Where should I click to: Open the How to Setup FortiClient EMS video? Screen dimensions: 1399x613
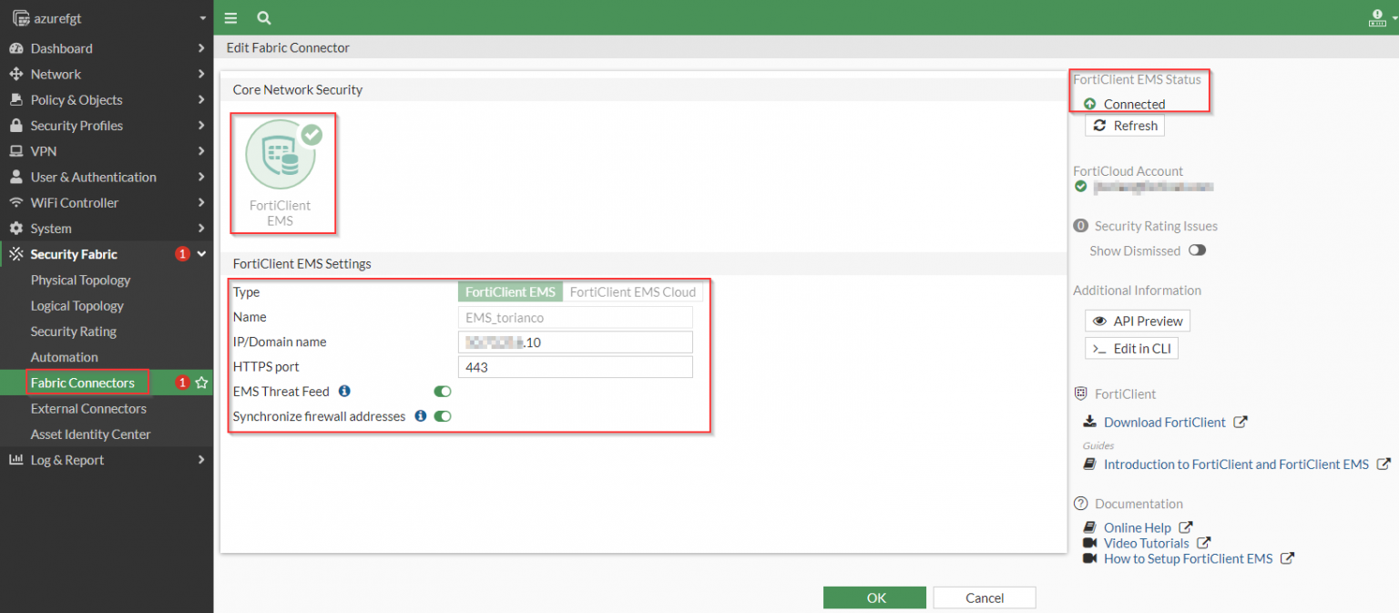pyautogui.click(x=1189, y=558)
